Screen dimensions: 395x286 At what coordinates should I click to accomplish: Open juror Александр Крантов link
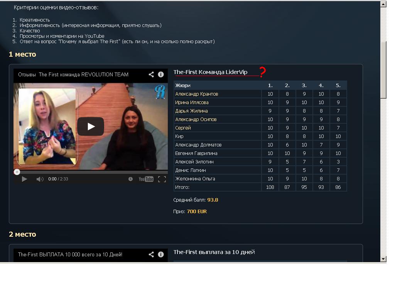(196, 94)
